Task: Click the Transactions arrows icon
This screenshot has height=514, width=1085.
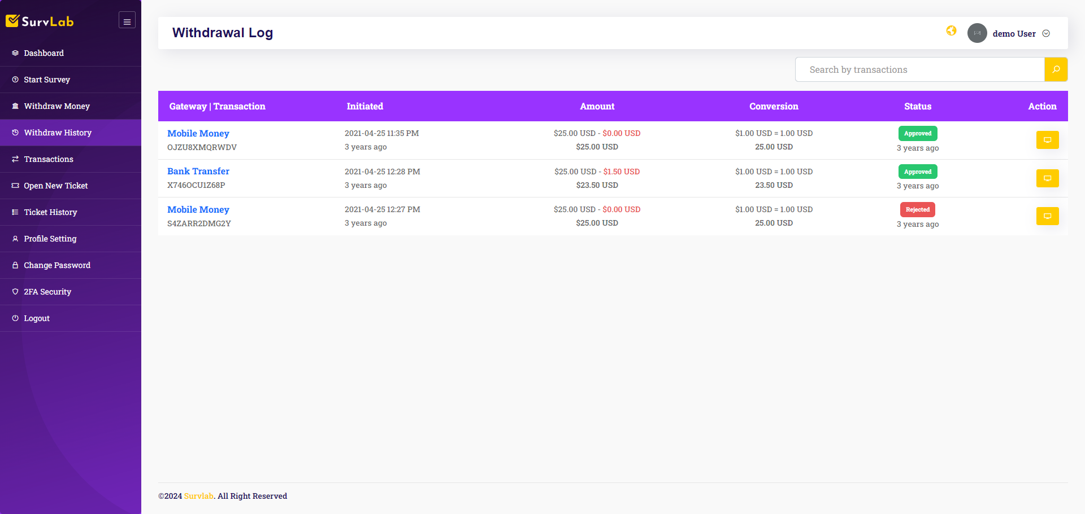Action: tap(15, 159)
